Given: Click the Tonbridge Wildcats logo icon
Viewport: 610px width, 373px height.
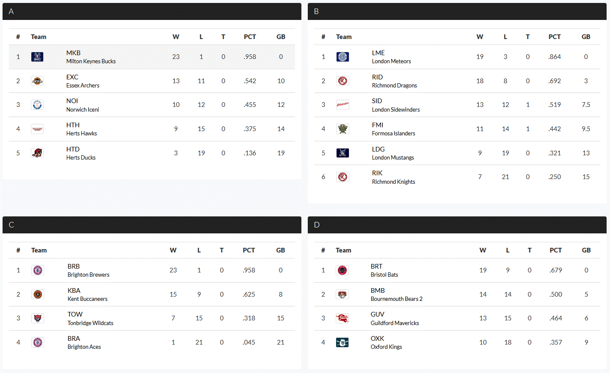Looking at the screenshot, I should click(x=38, y=318).
